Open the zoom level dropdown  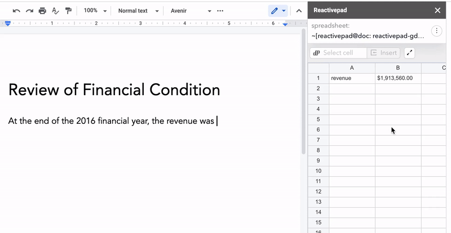point(95,11)
